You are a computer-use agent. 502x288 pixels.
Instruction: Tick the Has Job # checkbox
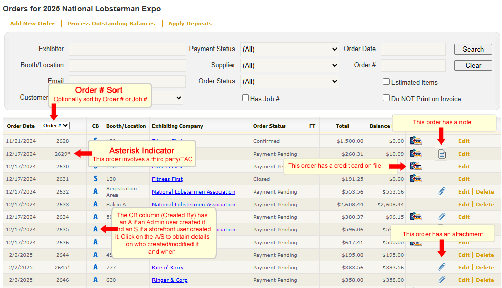[x=246, y=98]
